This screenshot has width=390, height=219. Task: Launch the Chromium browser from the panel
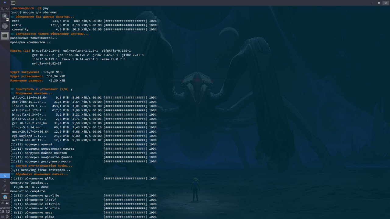pyautogui.click(x=5, y=26)
